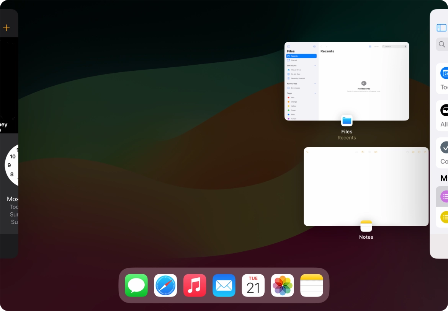Launch Safari from the dock
The image size is (448, 311).
coord(165,285)
